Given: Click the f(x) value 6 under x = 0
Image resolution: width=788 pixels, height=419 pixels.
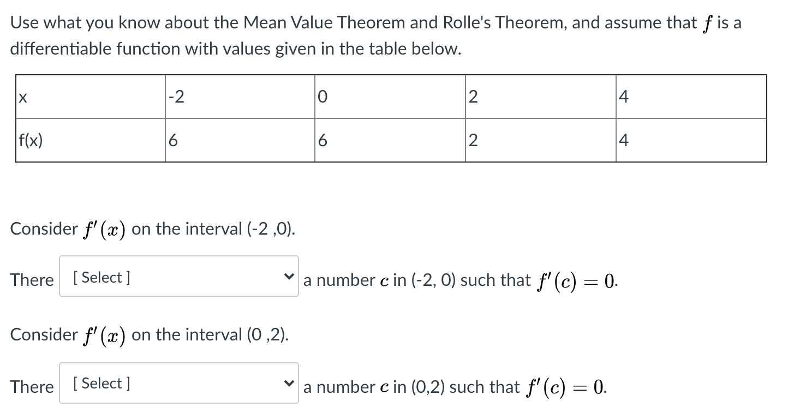Looking at the screenshot, I should pos(390,139).
